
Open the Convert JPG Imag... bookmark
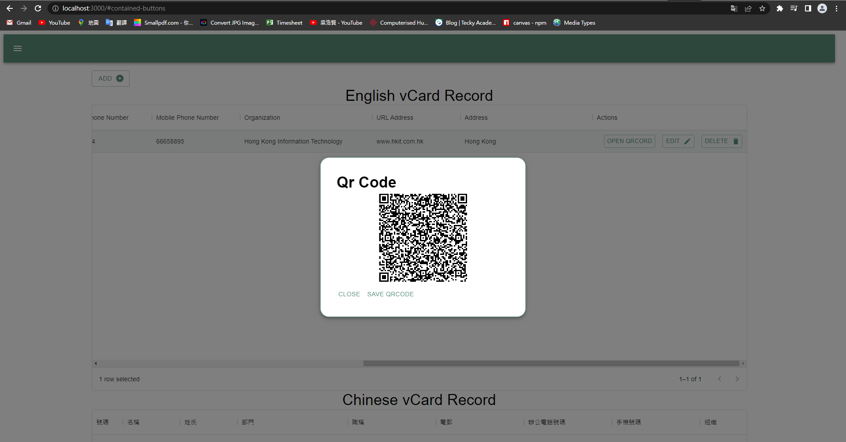pos(230,22)
